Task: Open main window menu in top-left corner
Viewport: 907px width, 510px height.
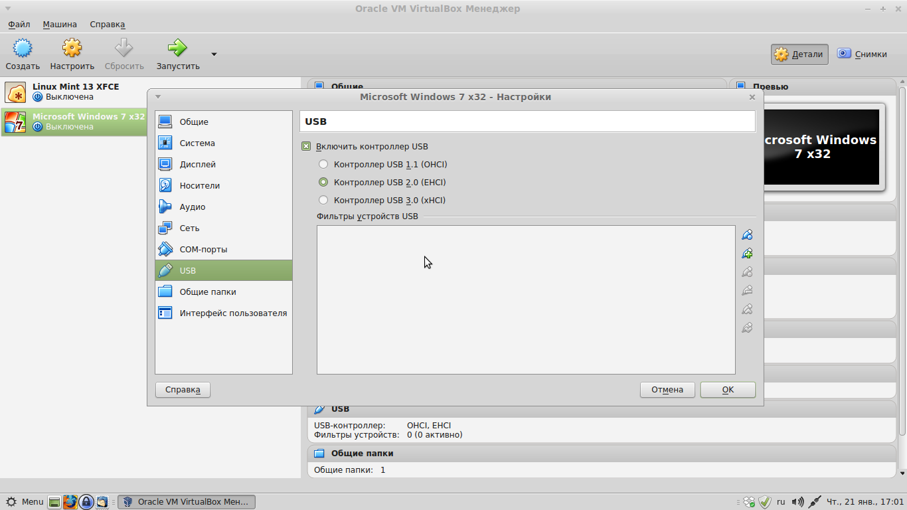Action: click(7, 9)
